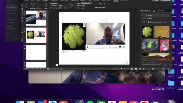The height and width of the screenshot is (103, 183).
Task: Open the Inn Time folder on desktop
Action: (x=171, y=84)
